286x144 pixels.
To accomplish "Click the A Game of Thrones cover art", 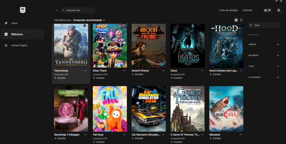I will point(187,109).
